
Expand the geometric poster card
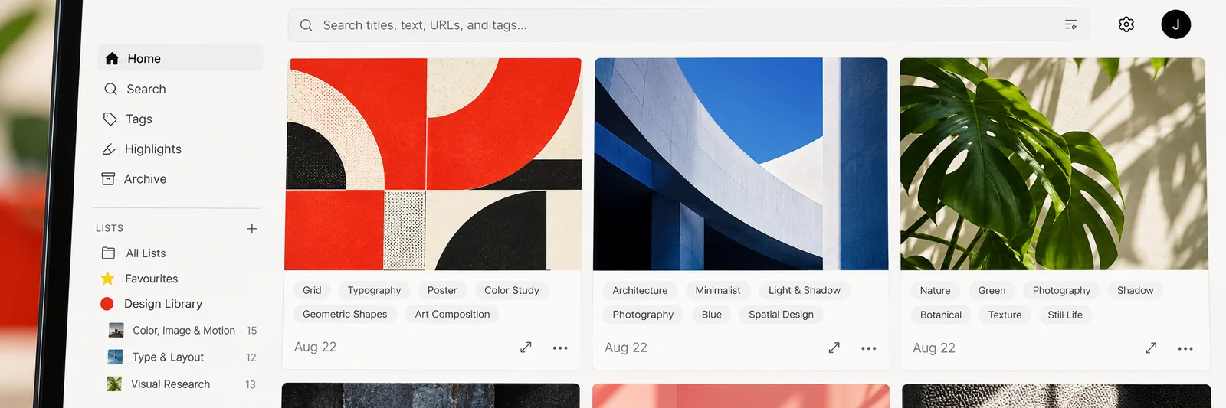coord(526,348)
